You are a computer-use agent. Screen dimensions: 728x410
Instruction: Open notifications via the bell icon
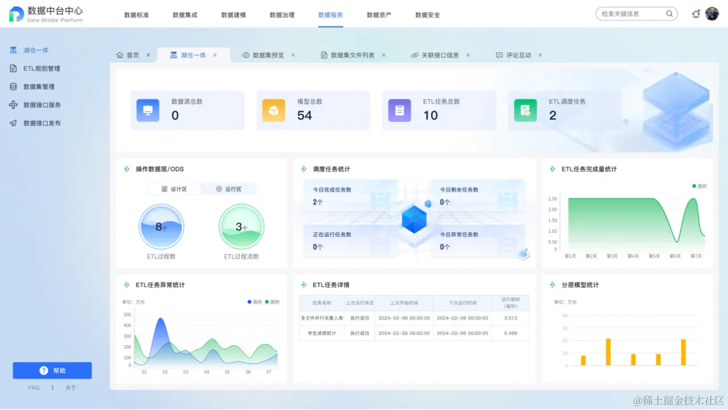695,13
